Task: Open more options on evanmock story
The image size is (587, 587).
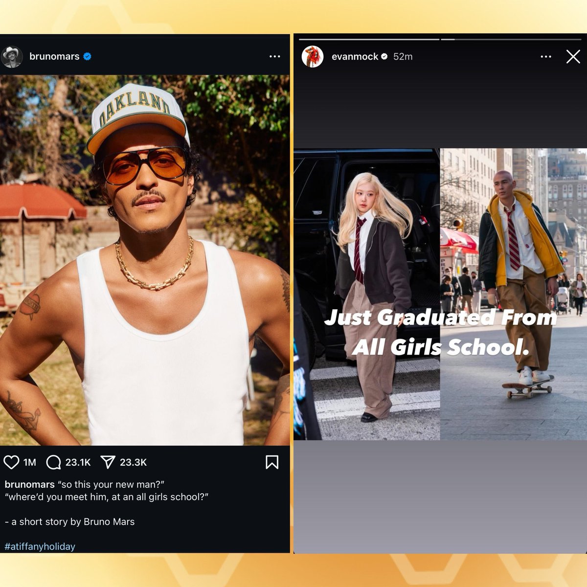Action: coord(546,57)
